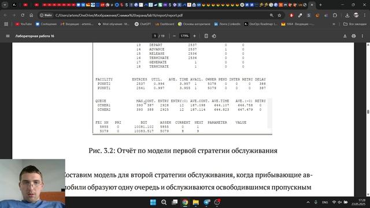Open the muted volume tray icon
The width and height of the screenshot is (370, 208).
(x=340, y=202)
